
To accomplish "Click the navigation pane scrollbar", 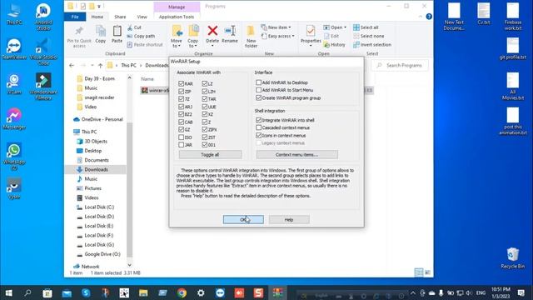I will point(129,191).
